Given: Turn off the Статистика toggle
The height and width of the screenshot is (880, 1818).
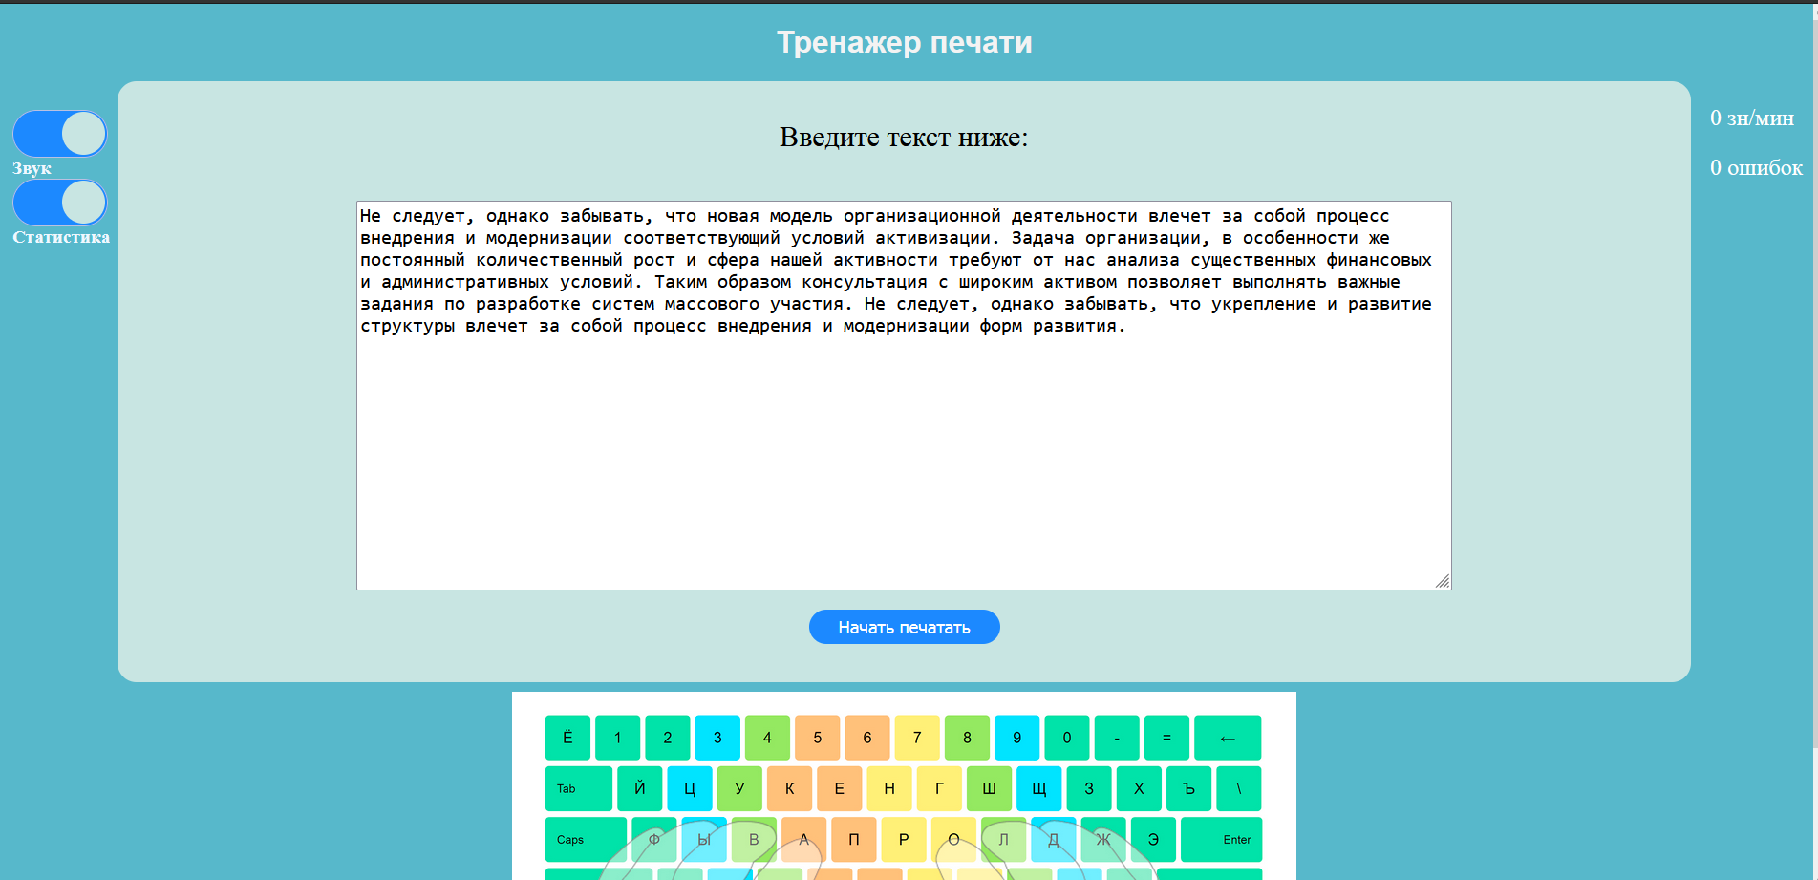Looking at the screenshot, I should point(59,203).
